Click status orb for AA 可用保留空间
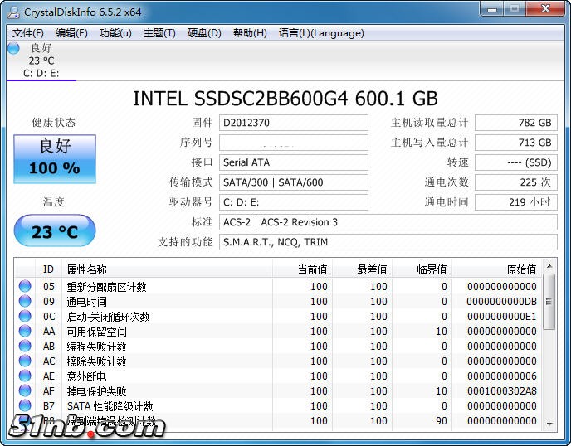 pyautogui.click(x=25, y=332)
